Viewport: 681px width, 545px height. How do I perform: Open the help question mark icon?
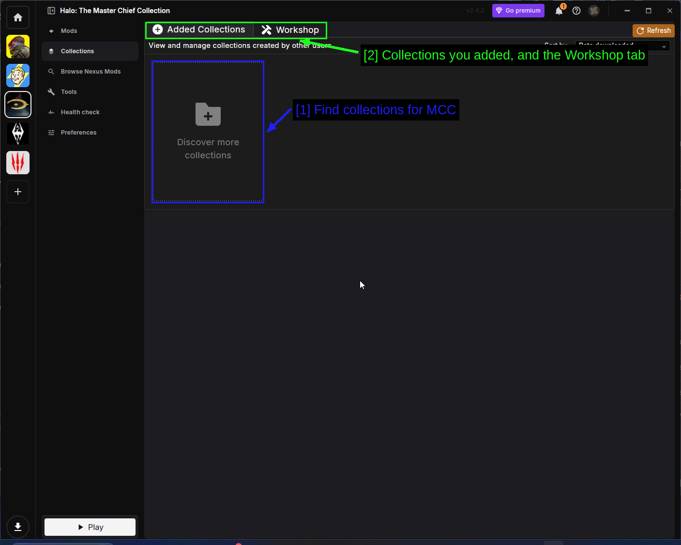coord(576,11)
